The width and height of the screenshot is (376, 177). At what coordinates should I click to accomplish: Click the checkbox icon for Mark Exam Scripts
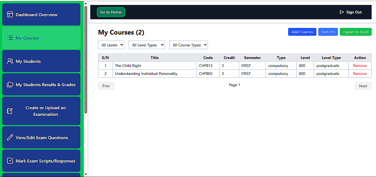tap(10, 161)
